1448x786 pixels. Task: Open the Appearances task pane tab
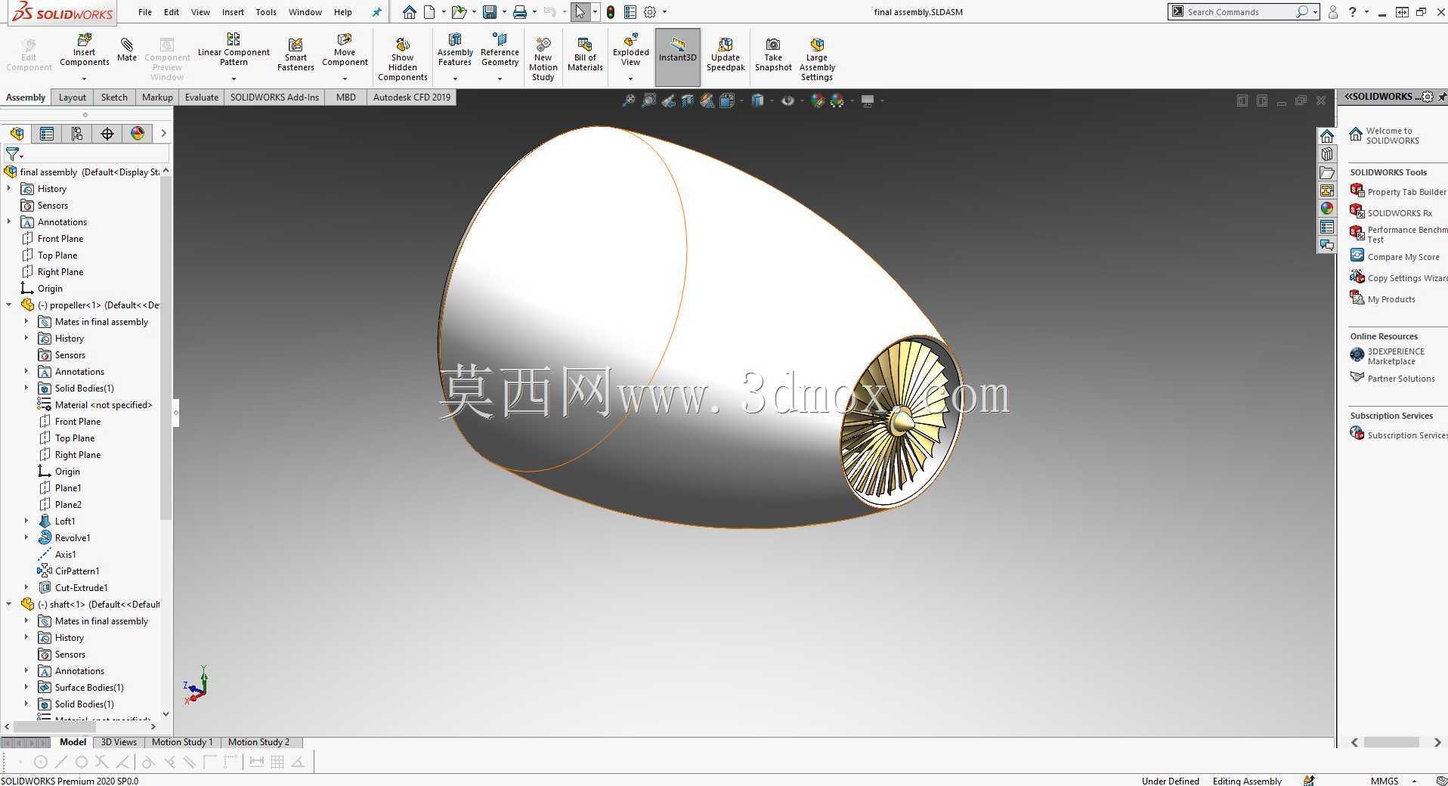pos(1327,209)
